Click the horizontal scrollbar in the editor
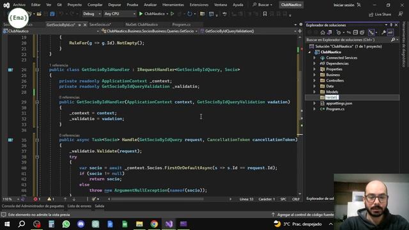409x230 pixels. click(157, 199)
